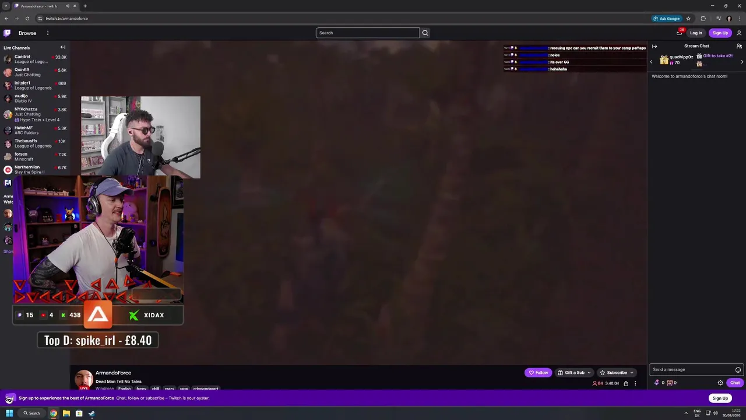Screen dimensions: 746x420
Task: Click the white Sign Up banner button
Action: (x=720, y=398)
